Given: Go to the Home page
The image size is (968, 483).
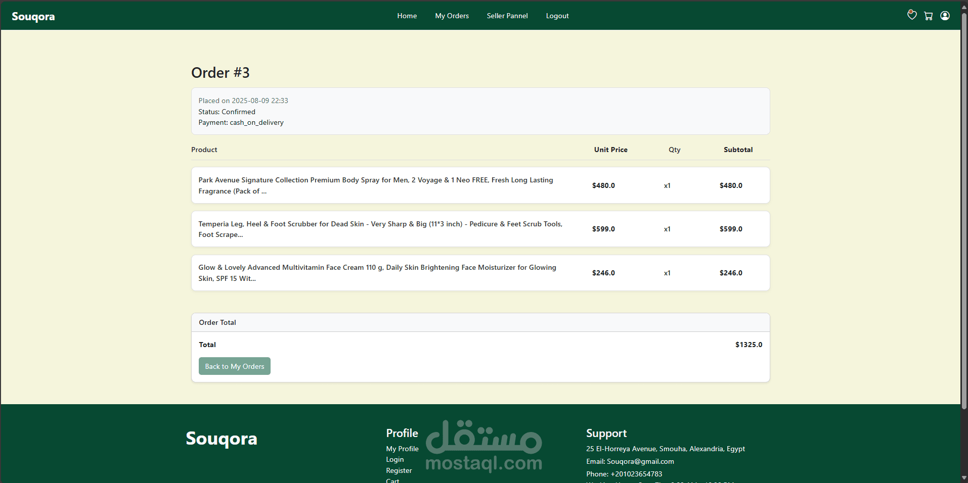Looking at the screenshot, I should [407, 16].
